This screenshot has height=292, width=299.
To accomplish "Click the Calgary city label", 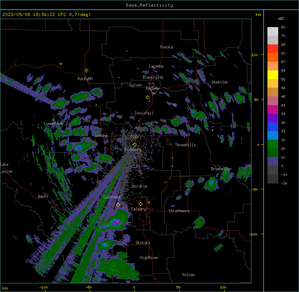I will click(x=138, y=209).
